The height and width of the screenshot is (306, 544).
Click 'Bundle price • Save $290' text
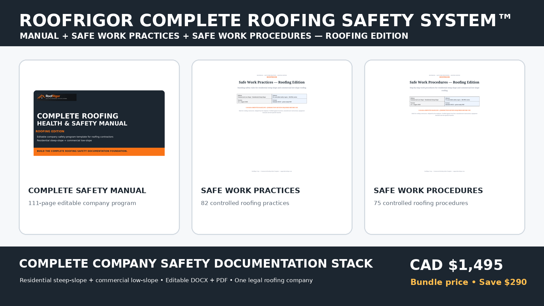(469, 282)
